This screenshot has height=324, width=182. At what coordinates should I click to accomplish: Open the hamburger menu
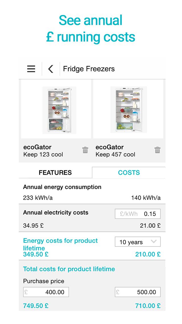(x=31, y=69)
